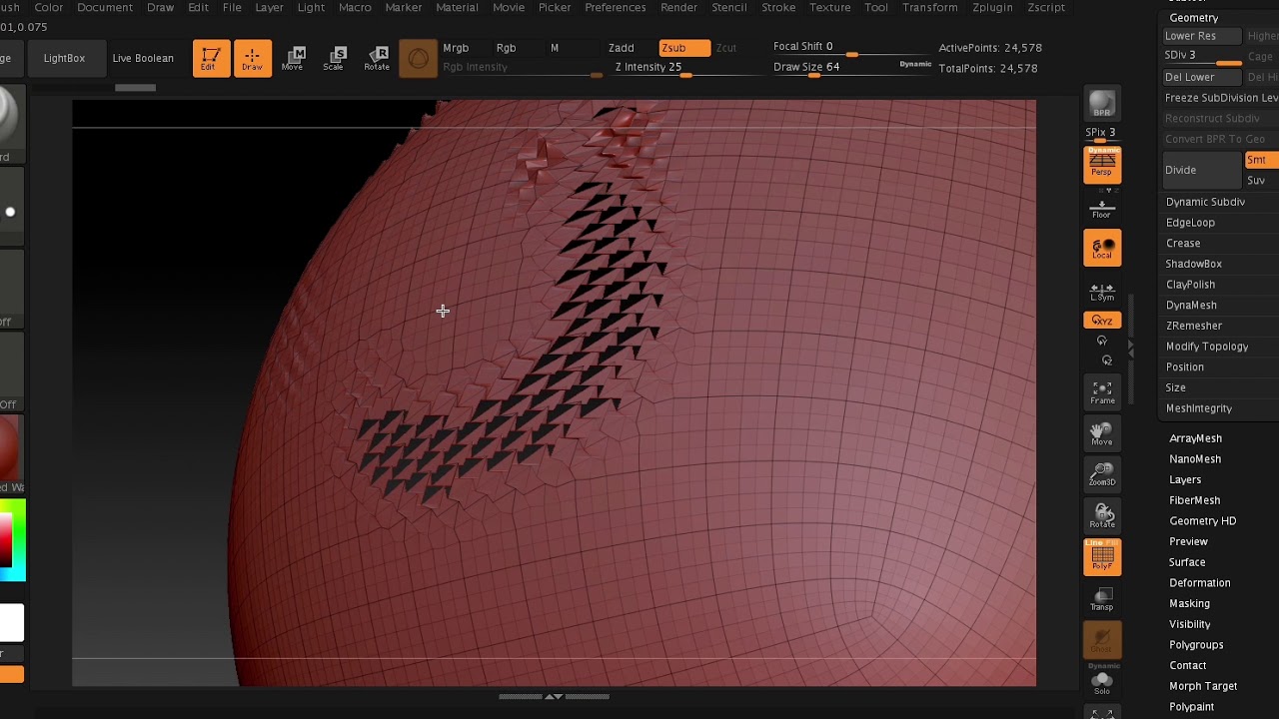
Task: Click the BPR render icon
Action: 1102,104
